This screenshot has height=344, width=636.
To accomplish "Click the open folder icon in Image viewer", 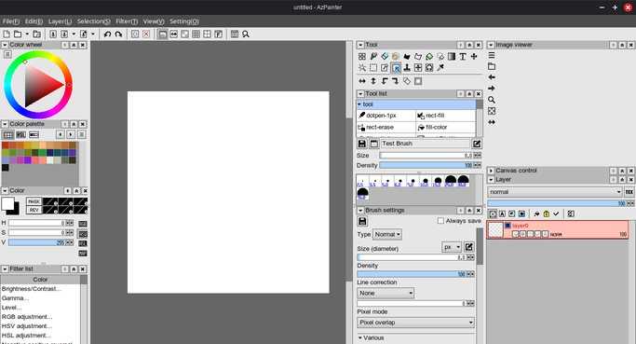I will [x=492, y=66].
